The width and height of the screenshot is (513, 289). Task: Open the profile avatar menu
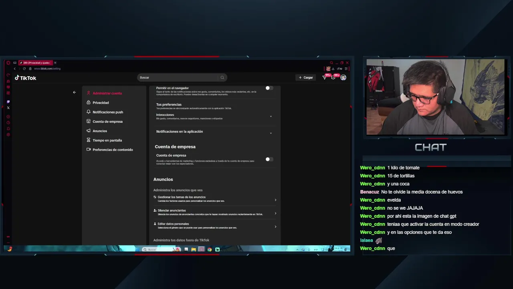coord(343,77)
